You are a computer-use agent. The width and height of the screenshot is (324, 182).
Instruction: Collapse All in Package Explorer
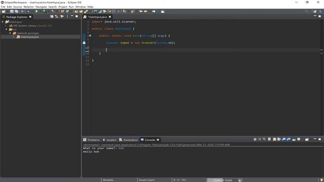coord(52,17)
